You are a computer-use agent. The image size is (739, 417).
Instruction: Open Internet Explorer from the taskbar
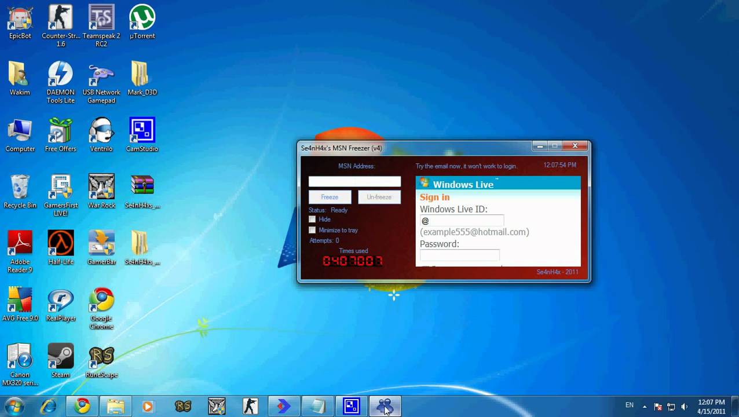pos(49,406)
